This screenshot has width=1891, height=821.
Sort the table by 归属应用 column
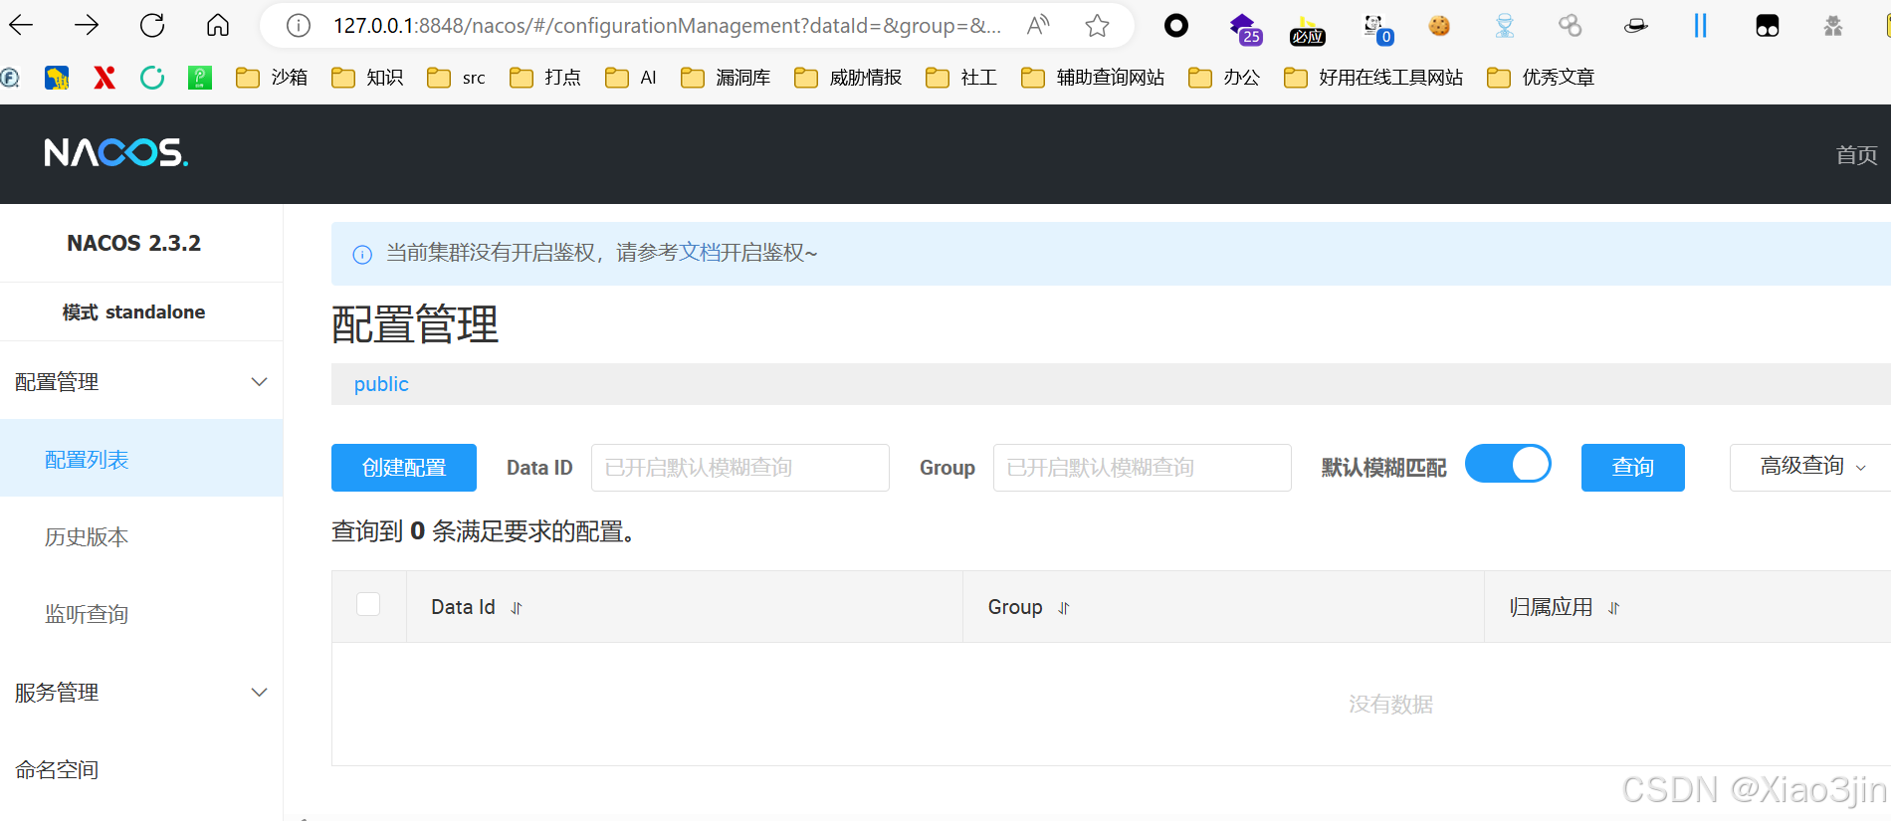point(1614,608)
